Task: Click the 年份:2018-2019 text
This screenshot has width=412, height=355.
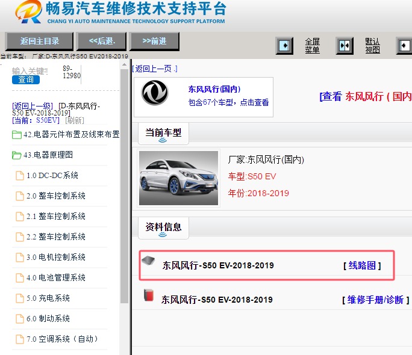Action: point(258,193)
